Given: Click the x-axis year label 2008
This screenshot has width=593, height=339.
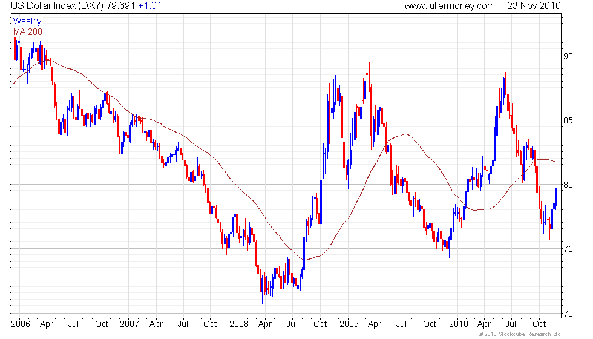Looking at the screenshot, I should [239, 324].
